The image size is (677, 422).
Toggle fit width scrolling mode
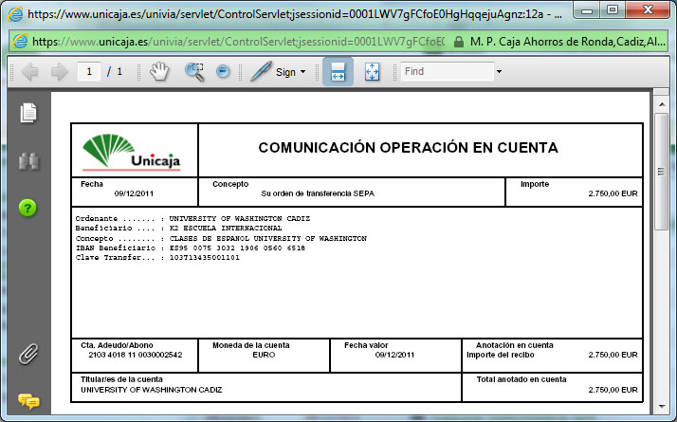338,72
